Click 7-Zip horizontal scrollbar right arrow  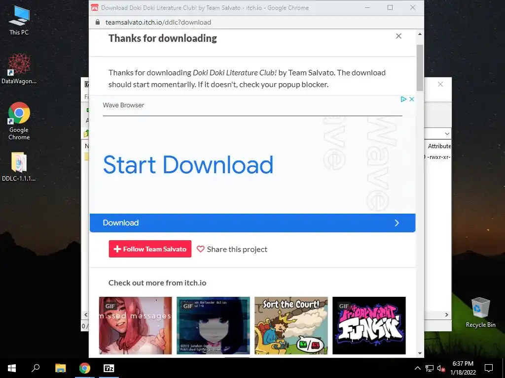point(447,315)
